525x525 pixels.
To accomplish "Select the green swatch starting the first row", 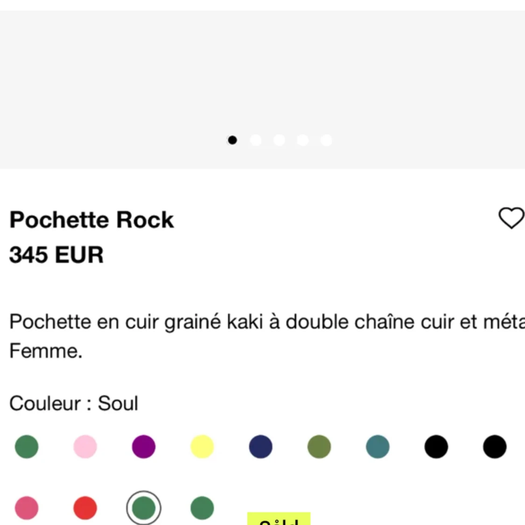I will tap(27, 447).
